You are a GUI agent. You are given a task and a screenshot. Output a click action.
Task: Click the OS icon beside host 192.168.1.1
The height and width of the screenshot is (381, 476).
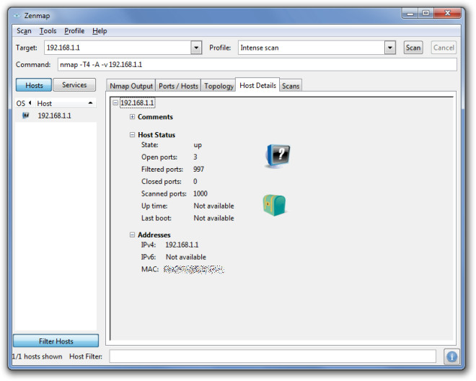[26, 115]
